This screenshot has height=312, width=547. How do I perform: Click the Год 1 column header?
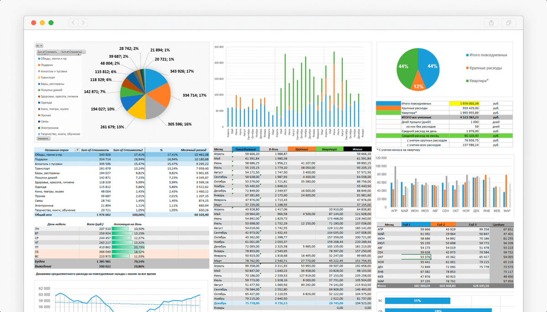(x=416, y=225)
